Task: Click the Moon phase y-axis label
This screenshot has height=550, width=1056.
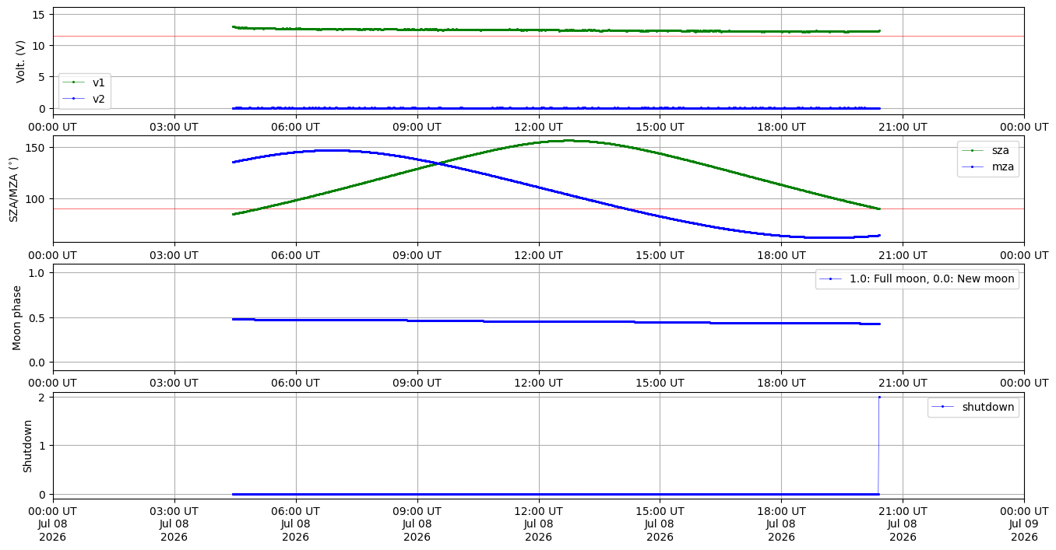Action: point(16,317)
